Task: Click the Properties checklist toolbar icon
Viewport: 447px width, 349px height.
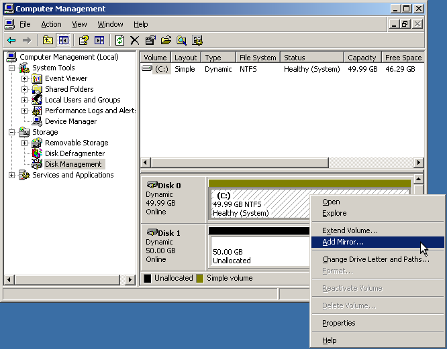Action: (150, 40)
